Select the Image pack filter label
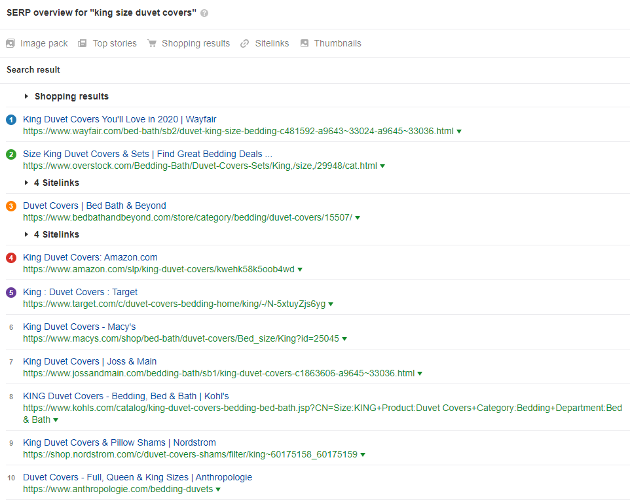 click(x=44, y=43)
